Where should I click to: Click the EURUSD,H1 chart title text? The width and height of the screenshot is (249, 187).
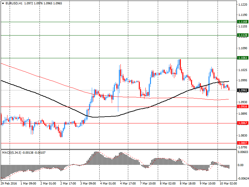click(14, 3)
